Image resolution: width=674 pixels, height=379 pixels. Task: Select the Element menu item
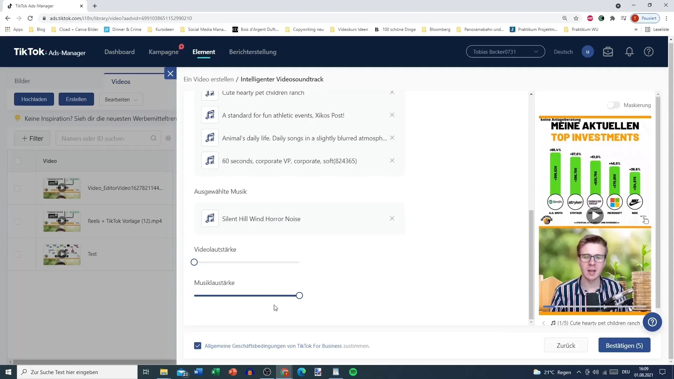point(204,52)
